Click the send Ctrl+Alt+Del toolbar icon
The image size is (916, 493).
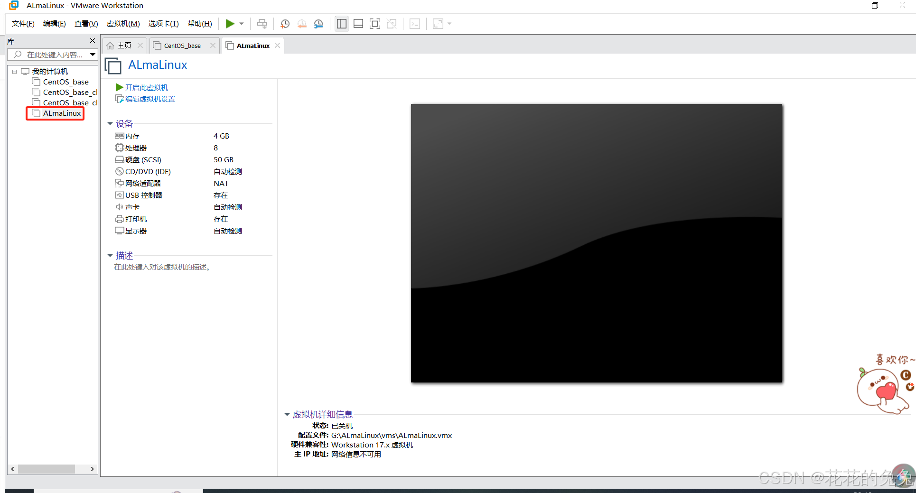tap(262, 24)
